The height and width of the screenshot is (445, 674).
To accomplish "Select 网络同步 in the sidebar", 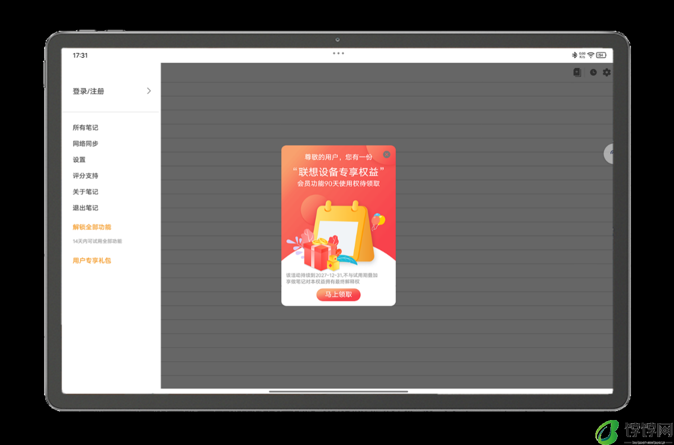I will click(x=86, y=143).
